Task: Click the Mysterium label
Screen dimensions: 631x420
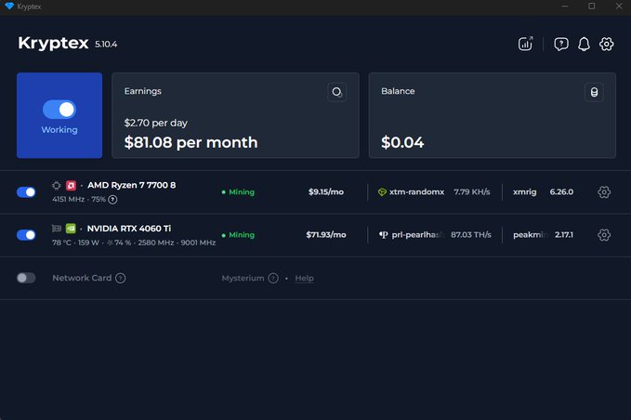Action: (x=243, y=278)
